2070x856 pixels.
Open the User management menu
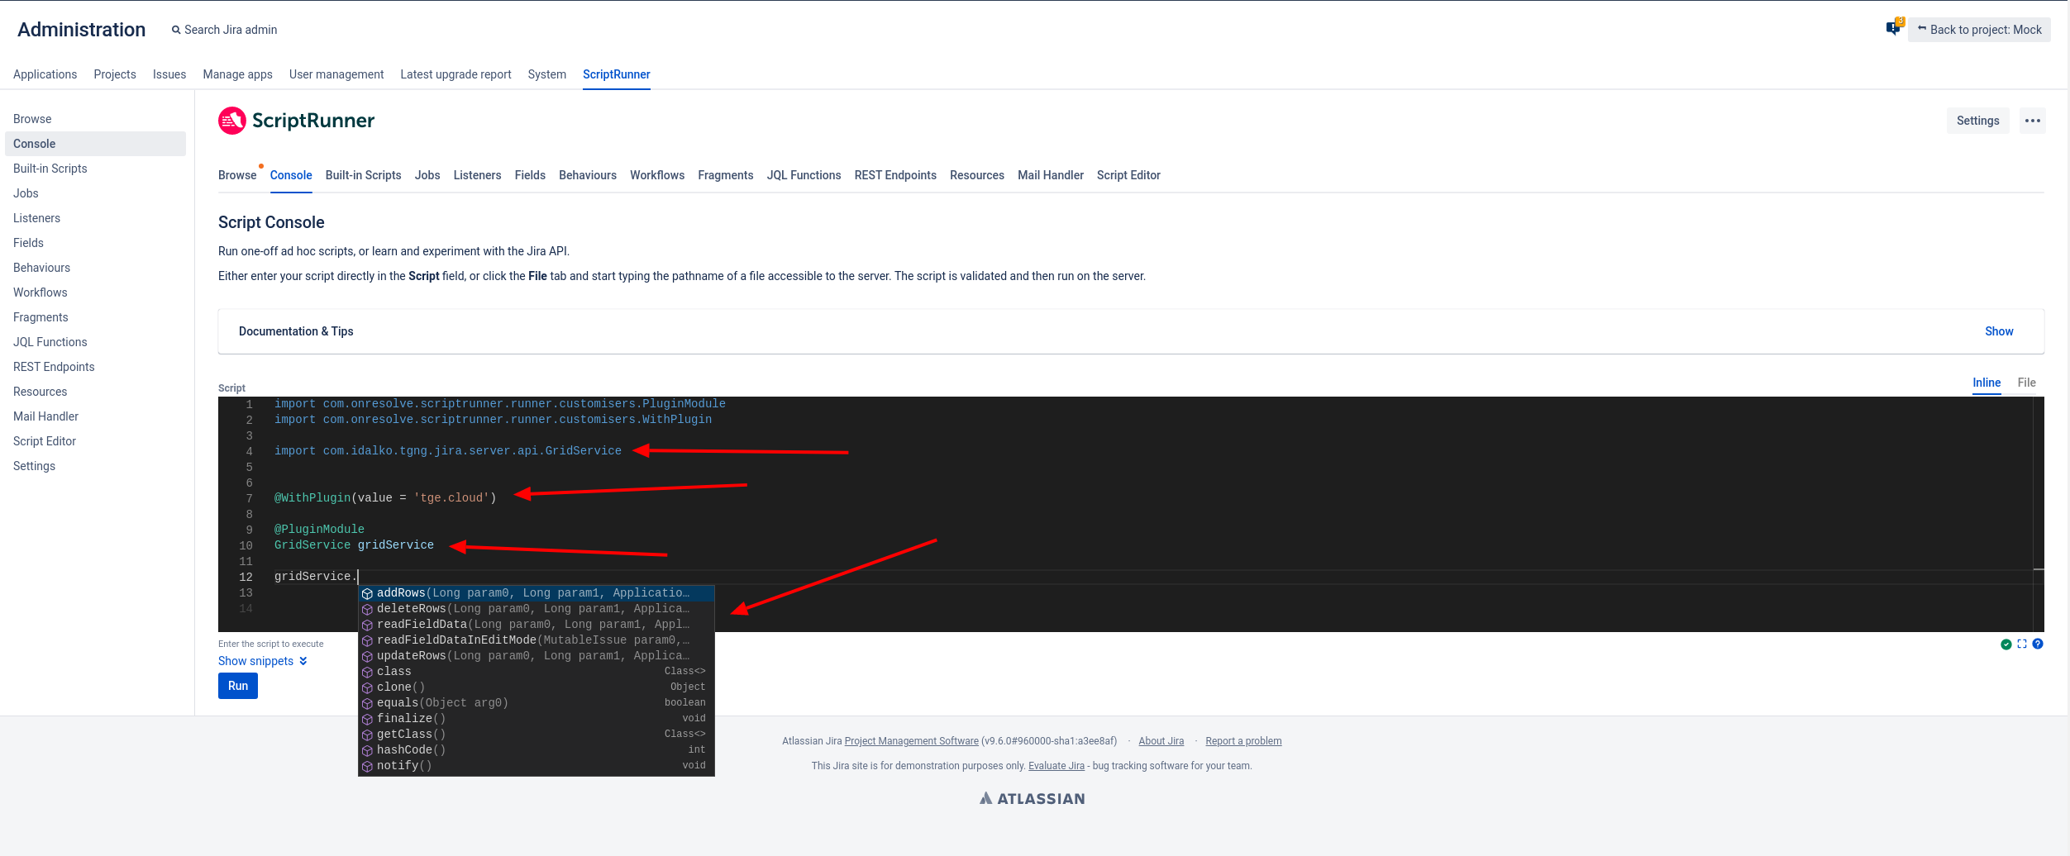pyautogui.click(x=336, y=74)
